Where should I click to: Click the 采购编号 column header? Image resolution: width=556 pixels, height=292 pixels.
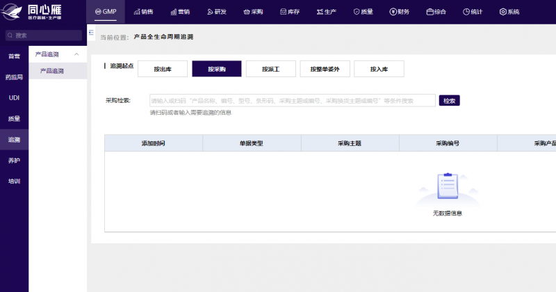448,143
